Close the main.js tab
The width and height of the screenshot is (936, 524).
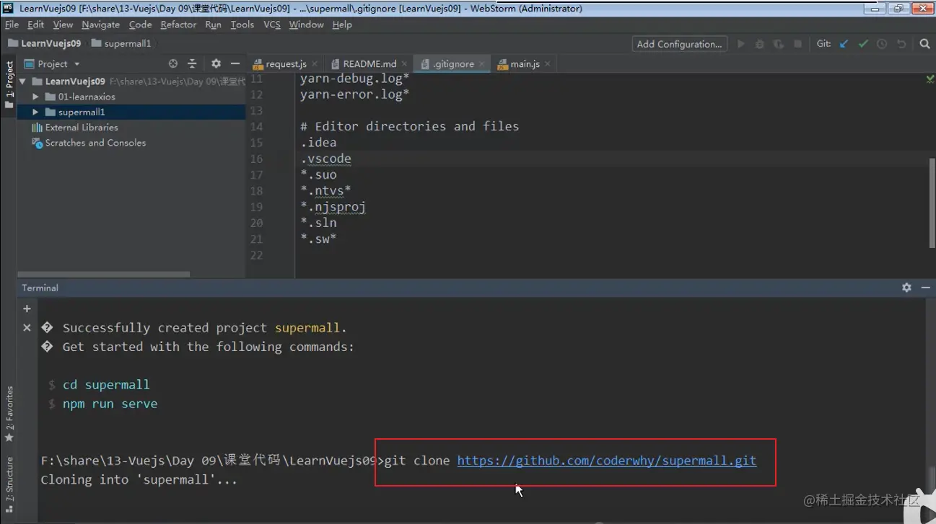tap(547, 64)
